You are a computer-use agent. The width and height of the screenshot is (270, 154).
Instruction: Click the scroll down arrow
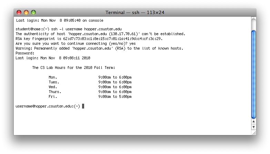[253, 127]
